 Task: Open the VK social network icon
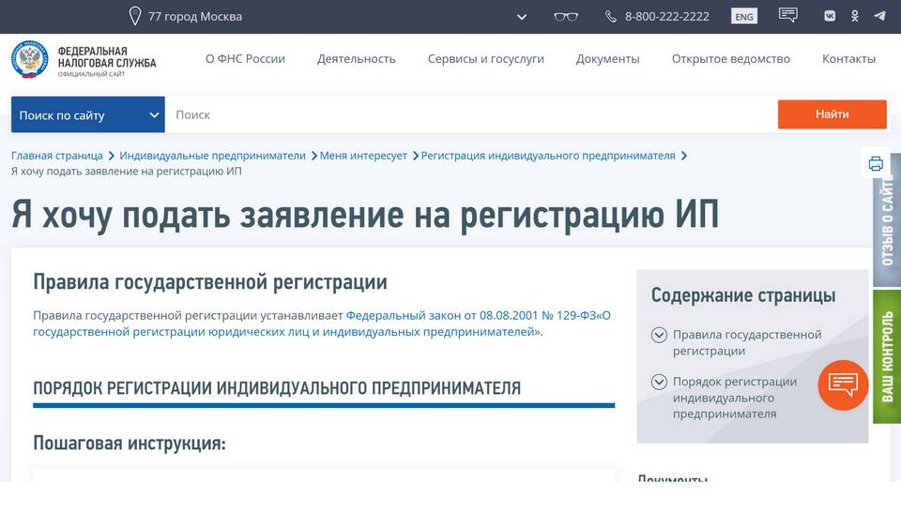click(830, 16)
